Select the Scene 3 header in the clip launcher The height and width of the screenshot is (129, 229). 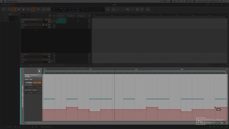[82, 16]
